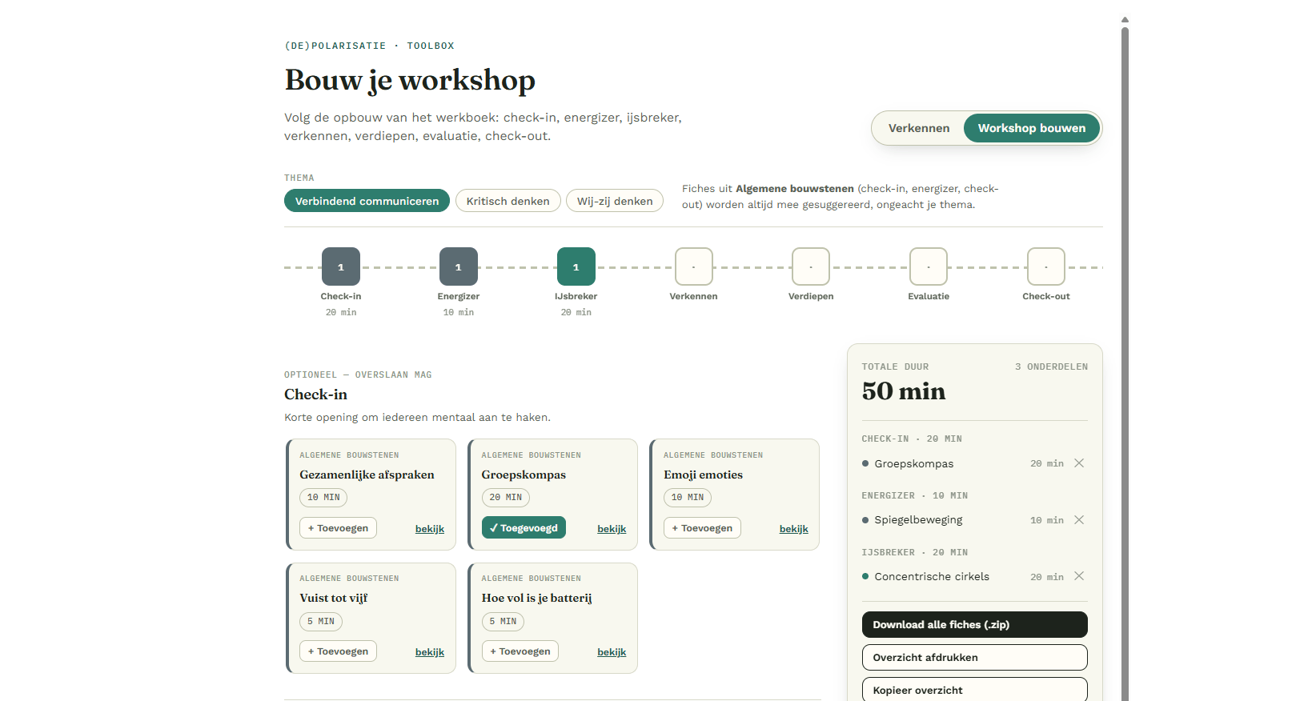The image size is (1316, 701).
Task: Open bekijk link for Groepskompas
Action: click(x=612, y=529)
